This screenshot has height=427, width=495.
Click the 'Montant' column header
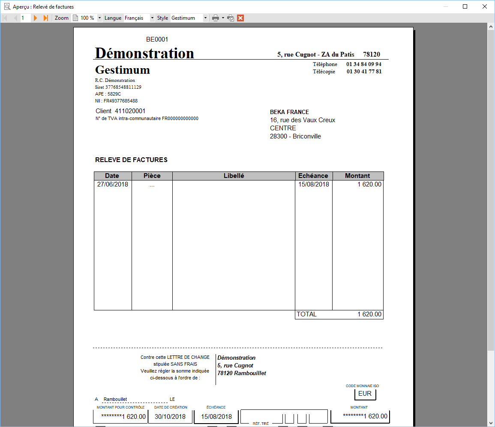(358, 176)
